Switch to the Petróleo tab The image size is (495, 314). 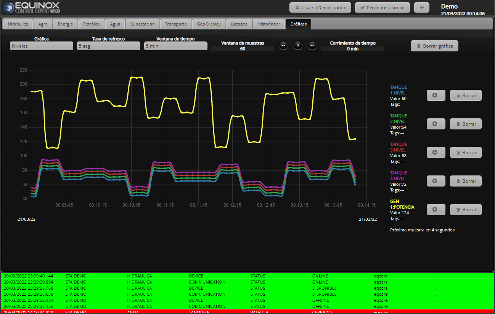[92, 24]
